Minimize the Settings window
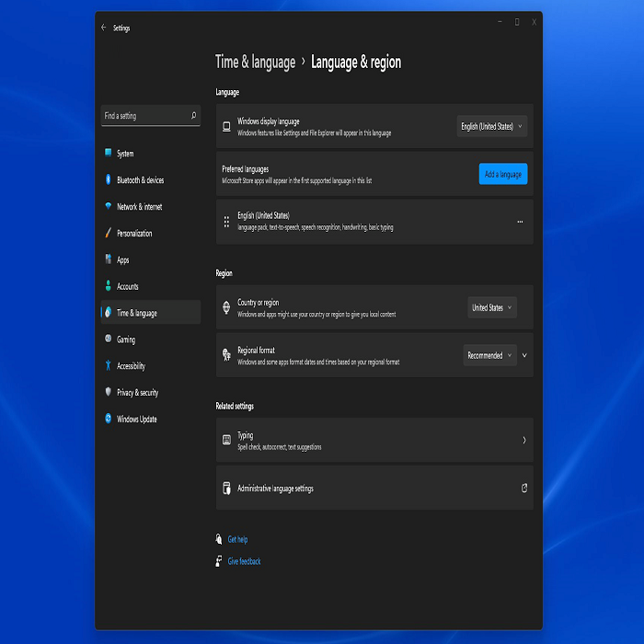 [x=500, y=22]
